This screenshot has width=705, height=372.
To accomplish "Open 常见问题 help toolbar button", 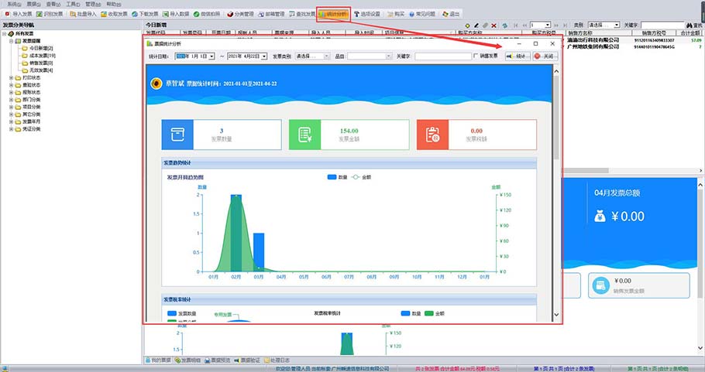I will (421, 14).
